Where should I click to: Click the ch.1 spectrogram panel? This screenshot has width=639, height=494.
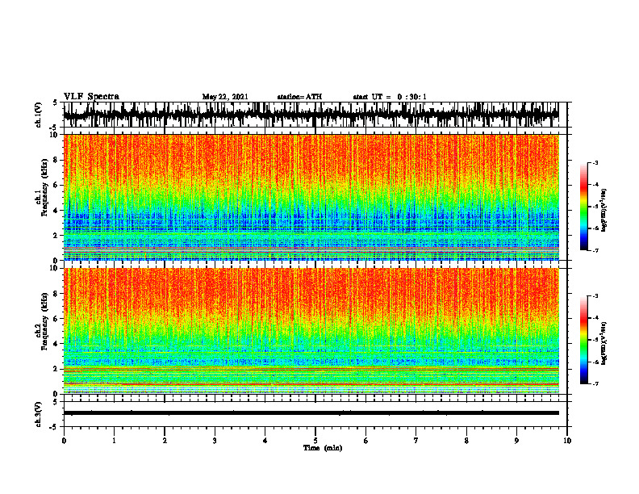point(311,197)
